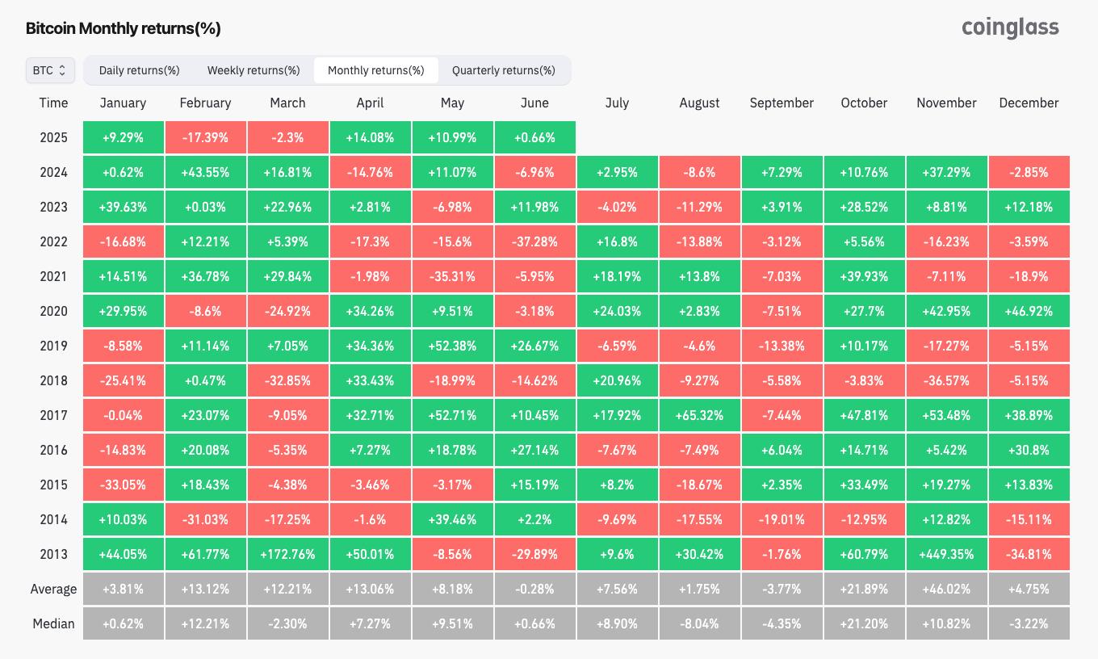Viewport: 1098px width, 659px height.
Task: Click the Median August -8.04% cell
Action: coord(699,623)
